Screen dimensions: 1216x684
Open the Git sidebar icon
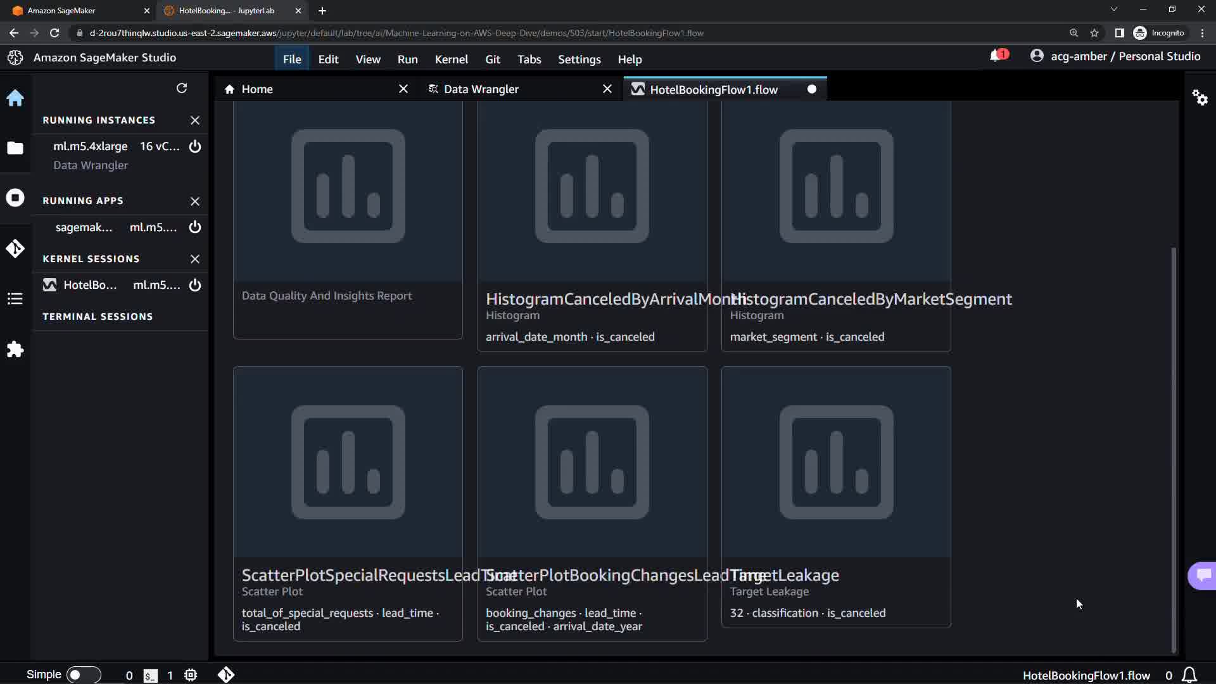(15, 248)
